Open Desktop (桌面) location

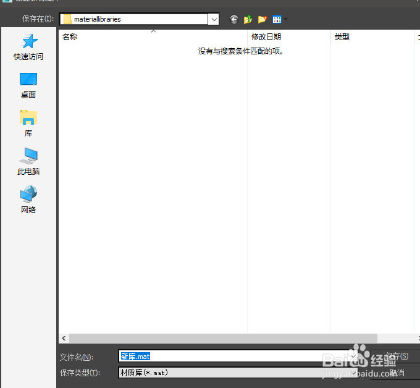point(28,86)
